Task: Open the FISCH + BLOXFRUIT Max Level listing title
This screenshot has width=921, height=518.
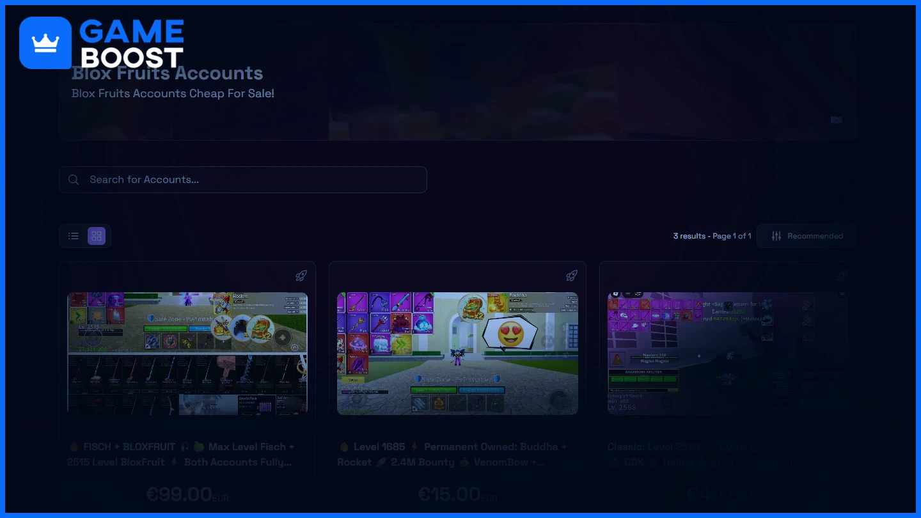Action: (x=182, y=454)
